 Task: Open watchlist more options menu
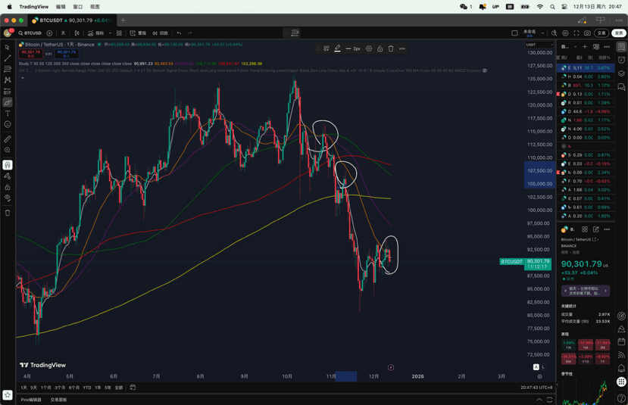(x=608, y=47)
